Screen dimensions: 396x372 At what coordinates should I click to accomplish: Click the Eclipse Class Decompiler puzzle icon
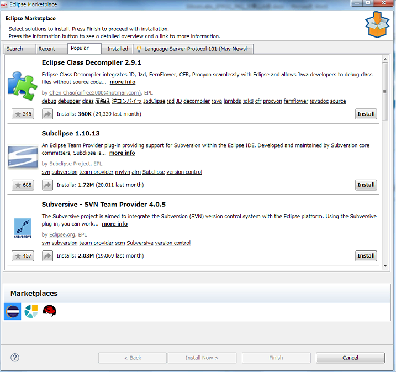[x=23, y=86]
